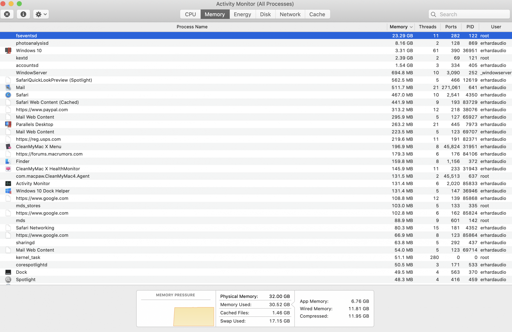Screen dimensions: 512x332
Task: Click the Parallels Desktop icon in list
Action: click(x=8, y=124)
